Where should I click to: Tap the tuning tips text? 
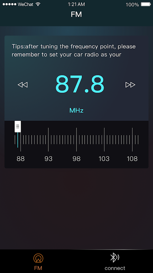74,51
